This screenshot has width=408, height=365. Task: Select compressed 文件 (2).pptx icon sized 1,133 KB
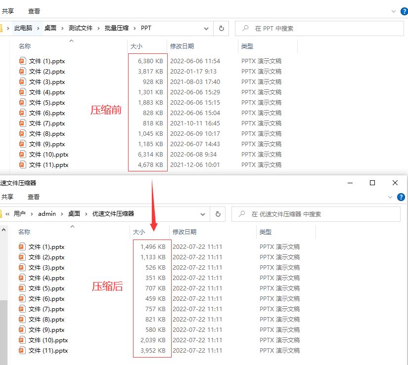click(x=22, y=257)
